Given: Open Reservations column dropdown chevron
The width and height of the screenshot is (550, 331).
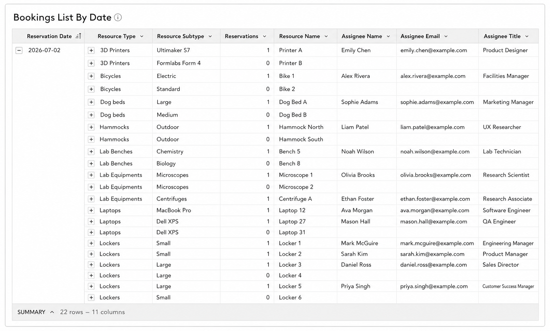Looking at the screenshot, I should tap(264, 36).
